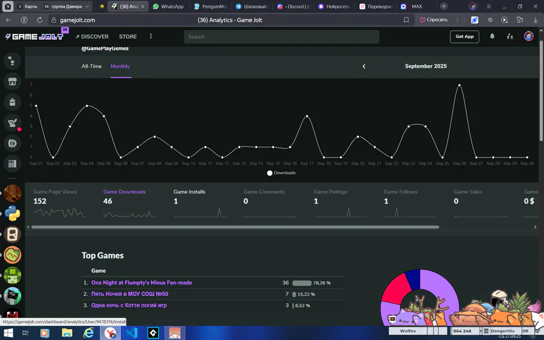The image size is (544, 340).
Task: Open Yandex Browser from taskbar
Action: point(111,333)
